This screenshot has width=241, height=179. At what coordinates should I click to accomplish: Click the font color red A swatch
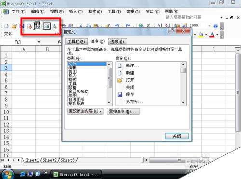click(212, 35)
